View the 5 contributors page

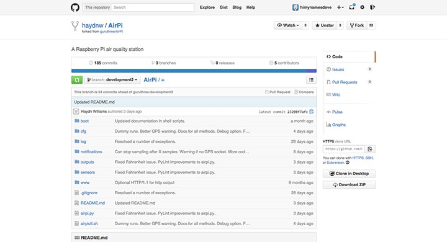[x=284, y=63]
